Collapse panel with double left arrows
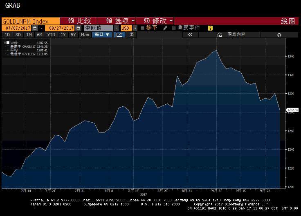 (x=190, y=35)
